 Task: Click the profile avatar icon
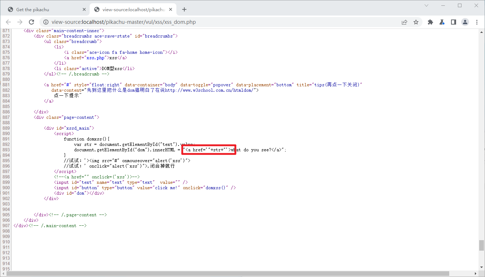465,22
